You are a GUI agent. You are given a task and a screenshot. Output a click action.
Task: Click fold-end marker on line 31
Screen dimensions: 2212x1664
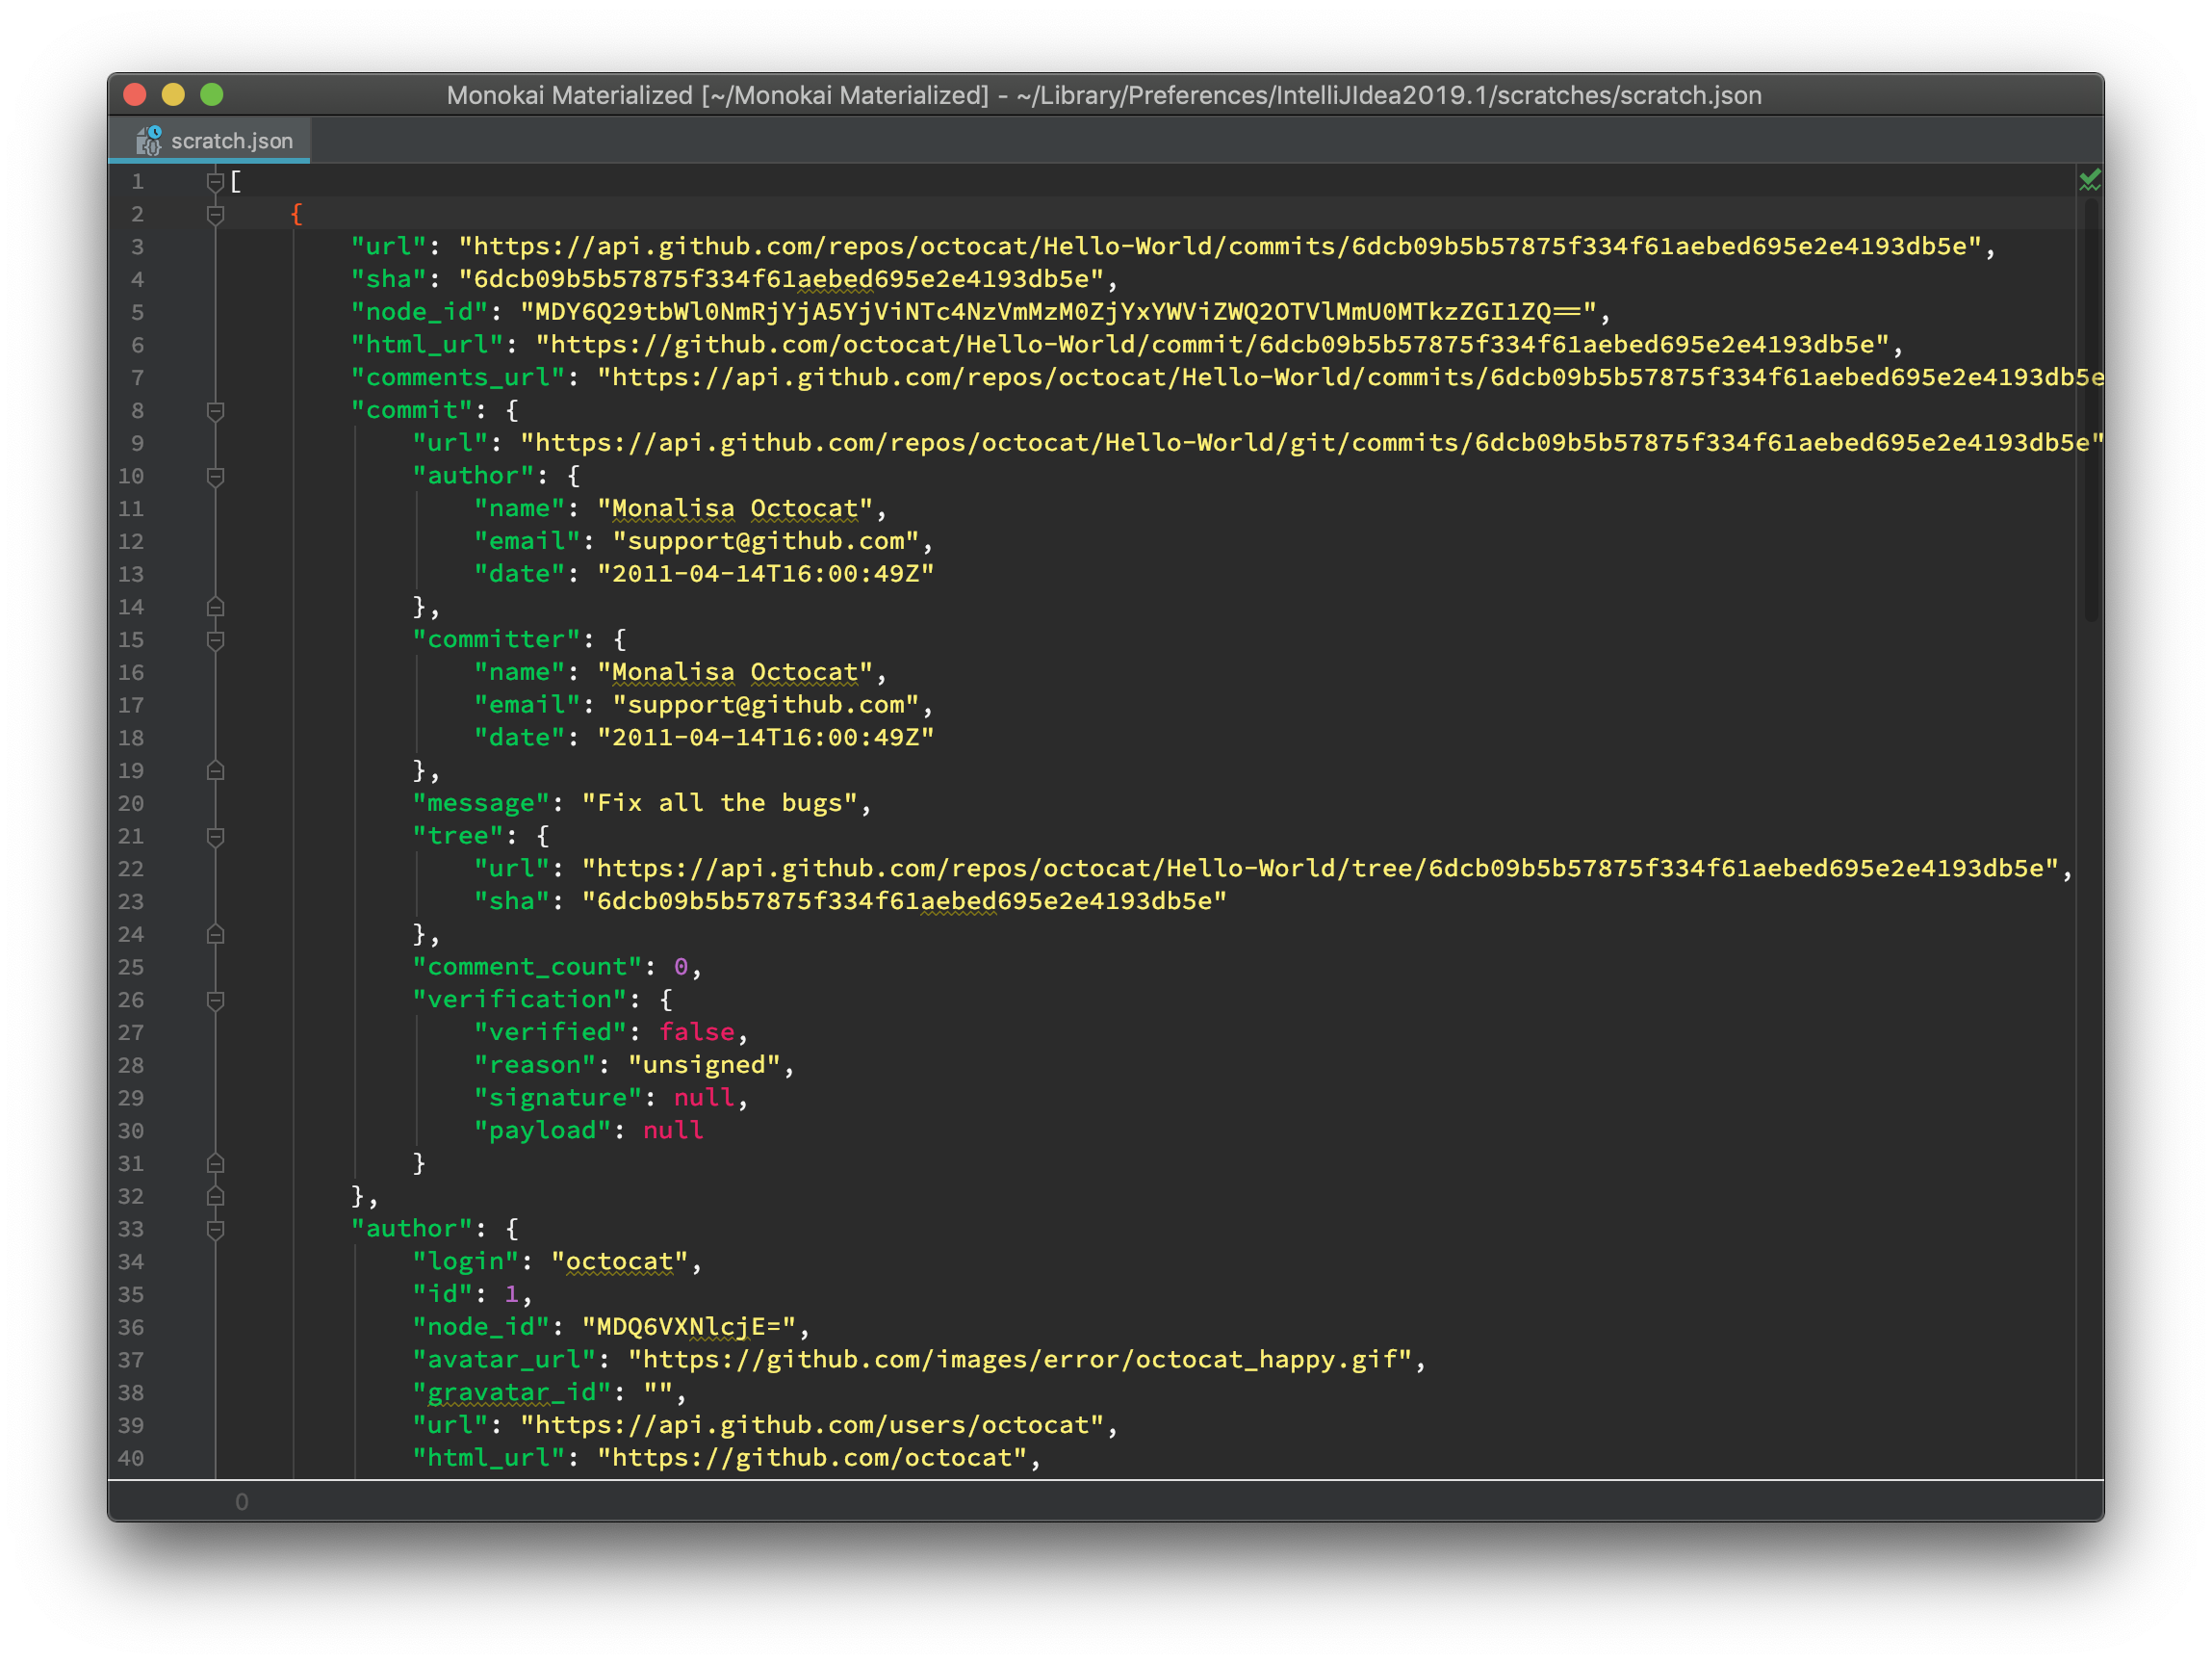(215, 1163)
